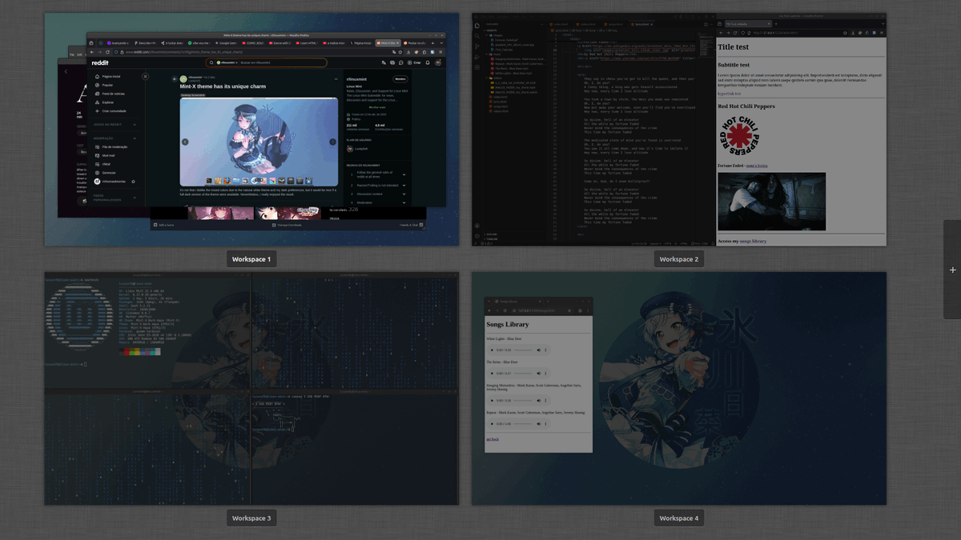The width and height of the screenshot is (961, 540).
Task: Follow the "hyperlink test" link in Workspace 2
Action: click(x=730, y=94)
